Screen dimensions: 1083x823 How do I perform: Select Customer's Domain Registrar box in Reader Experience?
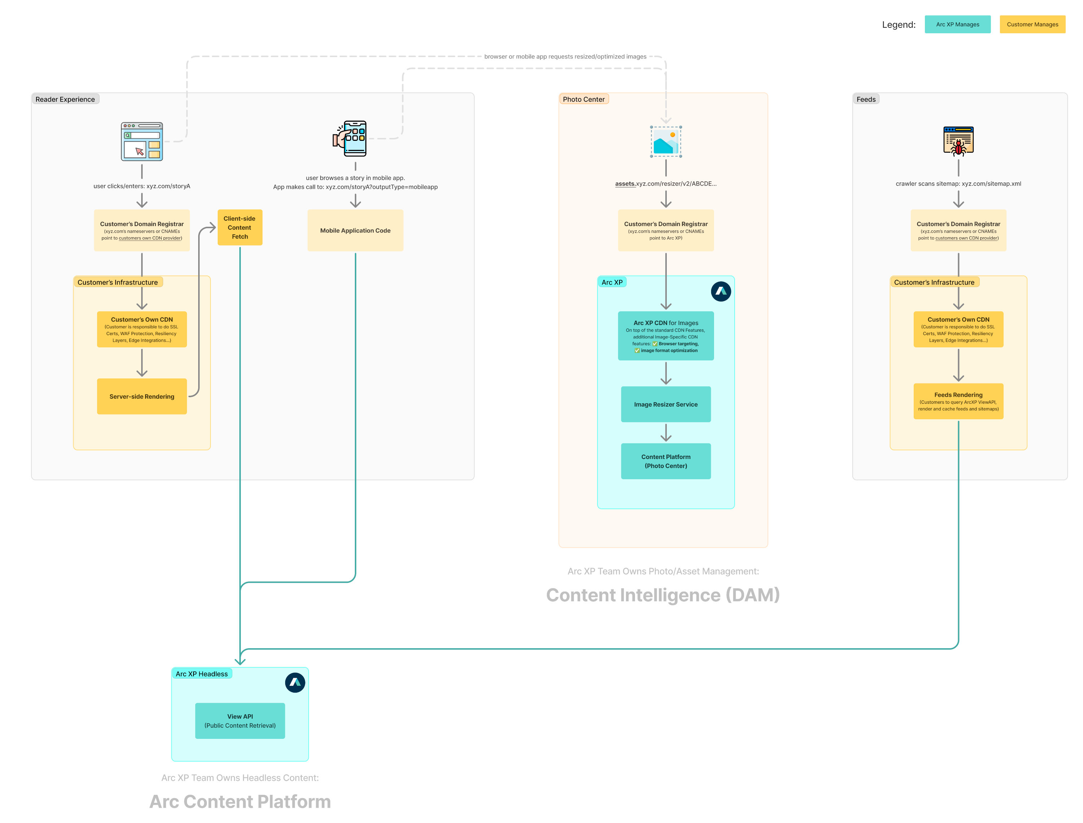coord(142,231)
